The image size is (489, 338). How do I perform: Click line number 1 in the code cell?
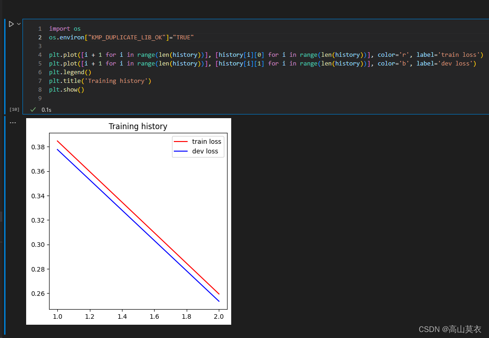[x=39, y=28]
